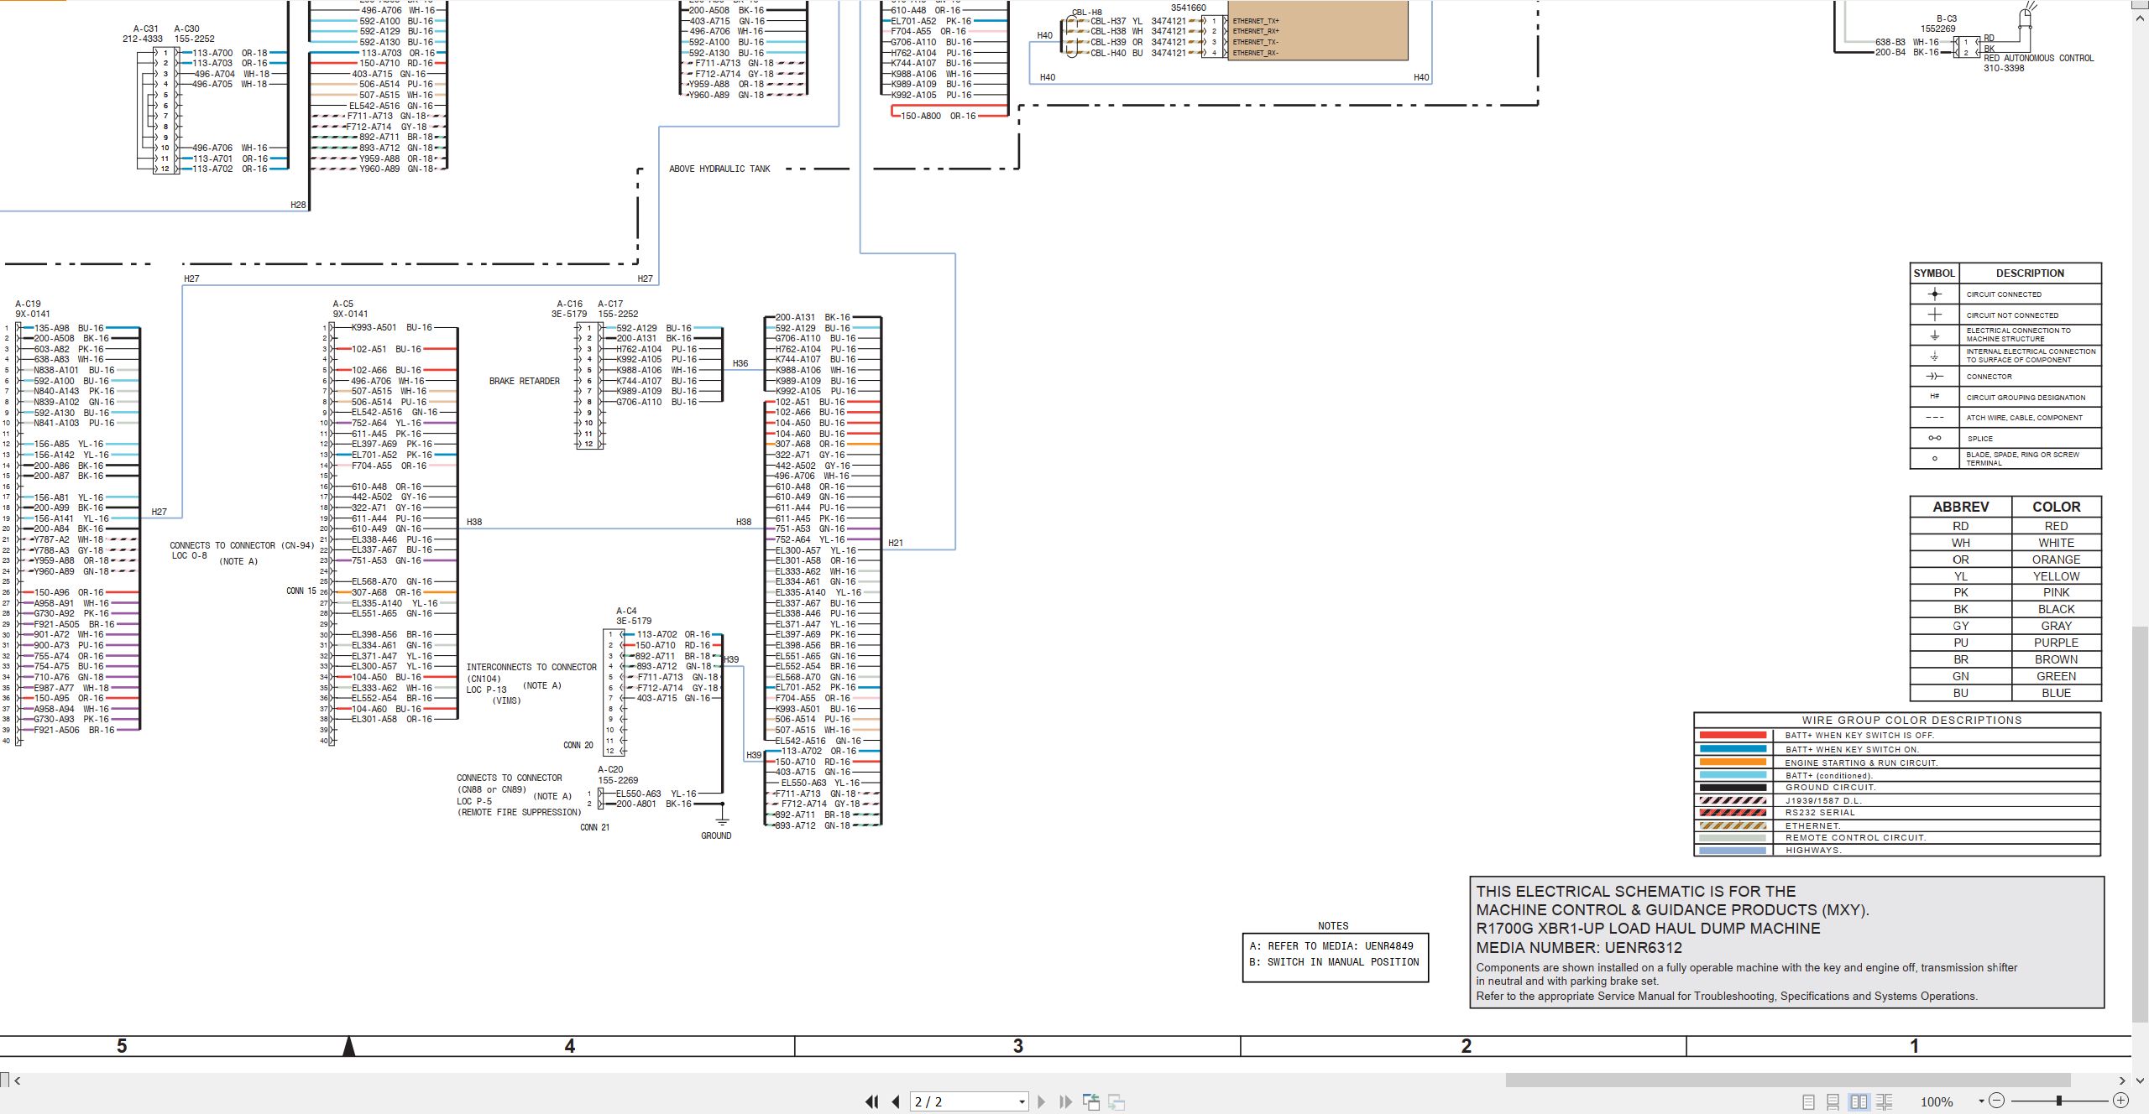Click the horizontal scrollbar right arrow
The image size is (2149, 1114).
pyautogui.click(x=2122, y=1080)
